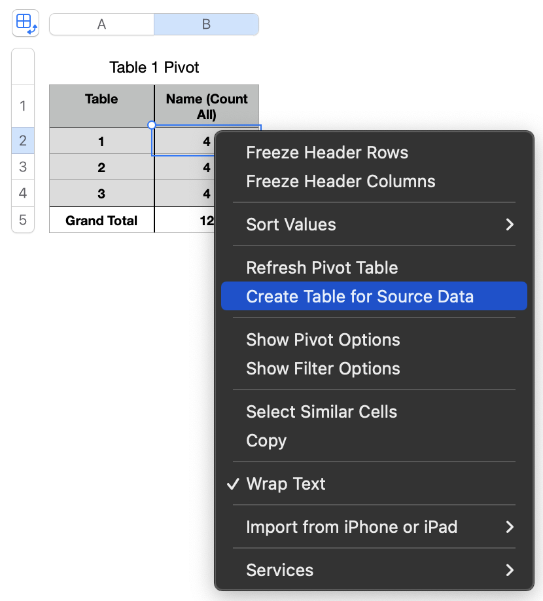Select column B header
This screenshot has height=601, width=543.
(x=206, y=24)
